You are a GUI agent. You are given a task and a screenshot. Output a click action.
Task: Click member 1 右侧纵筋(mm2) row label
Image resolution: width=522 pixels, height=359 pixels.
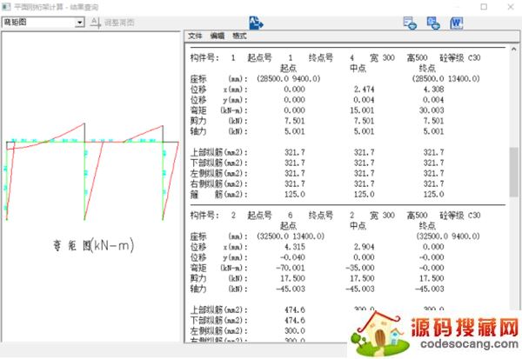[x=218, y=184]
